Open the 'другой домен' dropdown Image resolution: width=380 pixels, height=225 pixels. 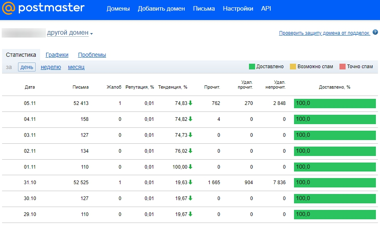tap(68, 33)
